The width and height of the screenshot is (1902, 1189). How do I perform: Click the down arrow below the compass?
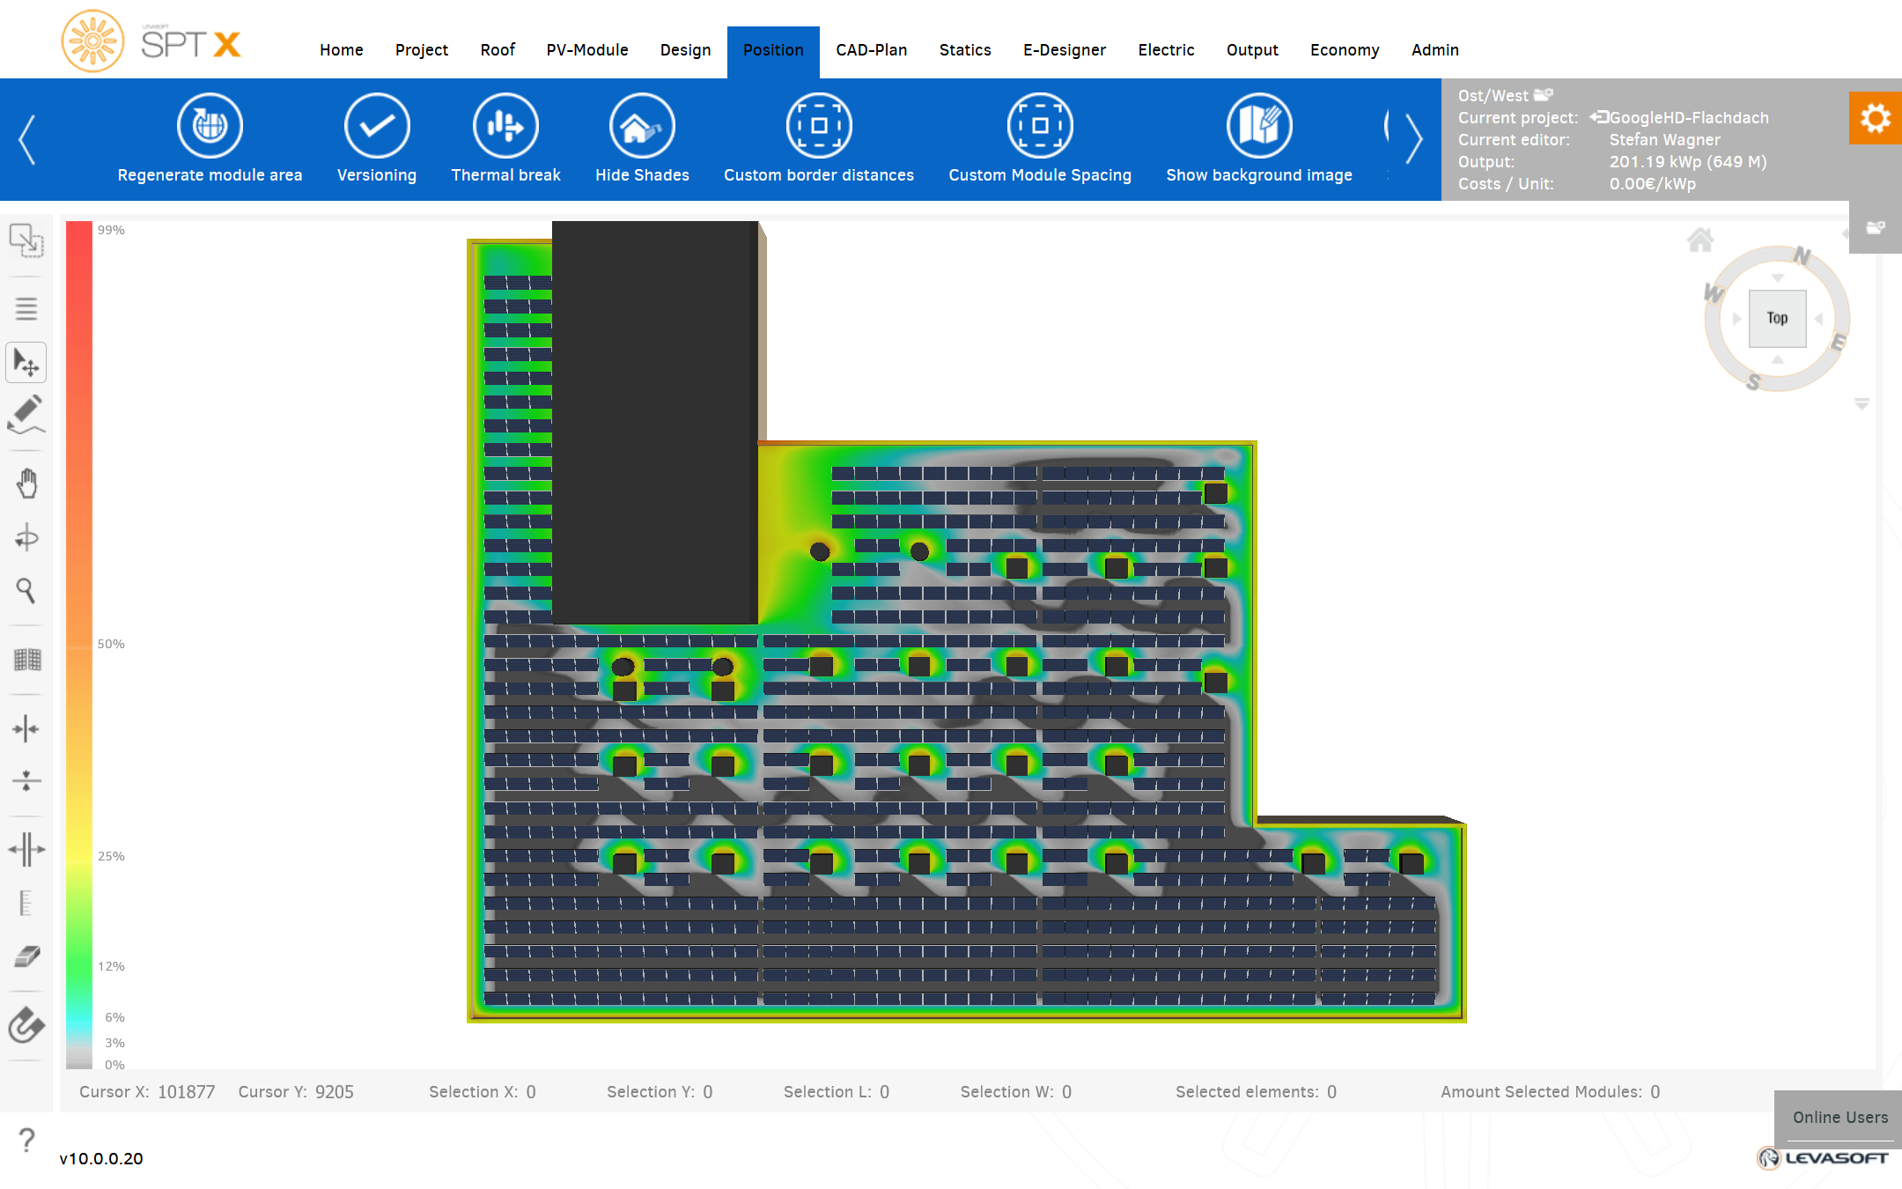coord(1861,404)
